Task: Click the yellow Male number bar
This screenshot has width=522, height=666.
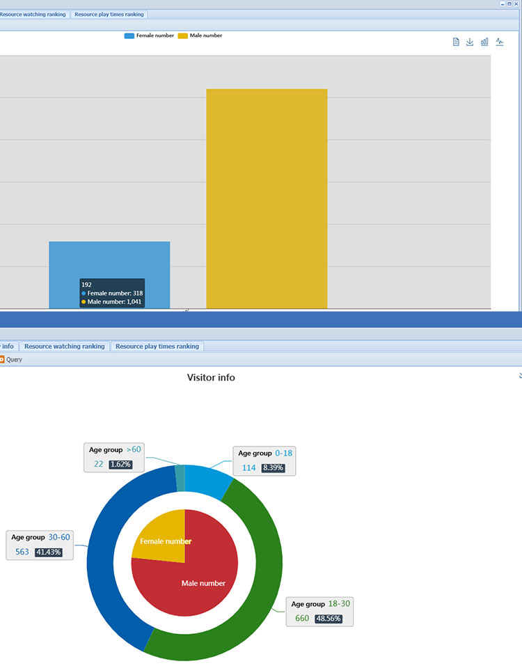Action: tap(267, 199)
